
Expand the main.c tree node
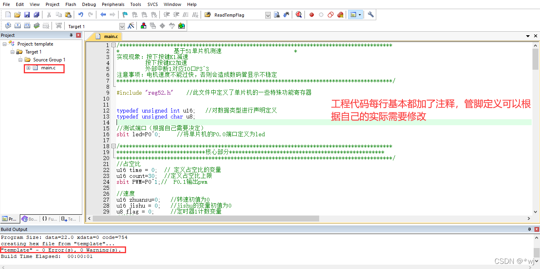click(x=29, y=68)
